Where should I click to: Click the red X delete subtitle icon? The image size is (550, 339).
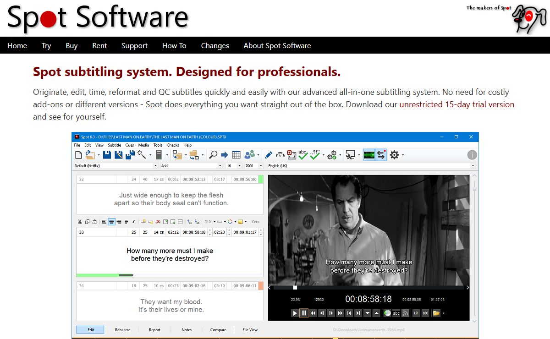pyautogui.click(x=158, y=222)
